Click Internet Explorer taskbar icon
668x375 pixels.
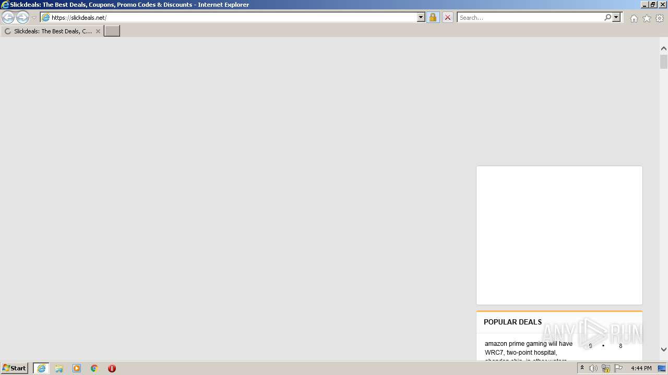(41, 368)
